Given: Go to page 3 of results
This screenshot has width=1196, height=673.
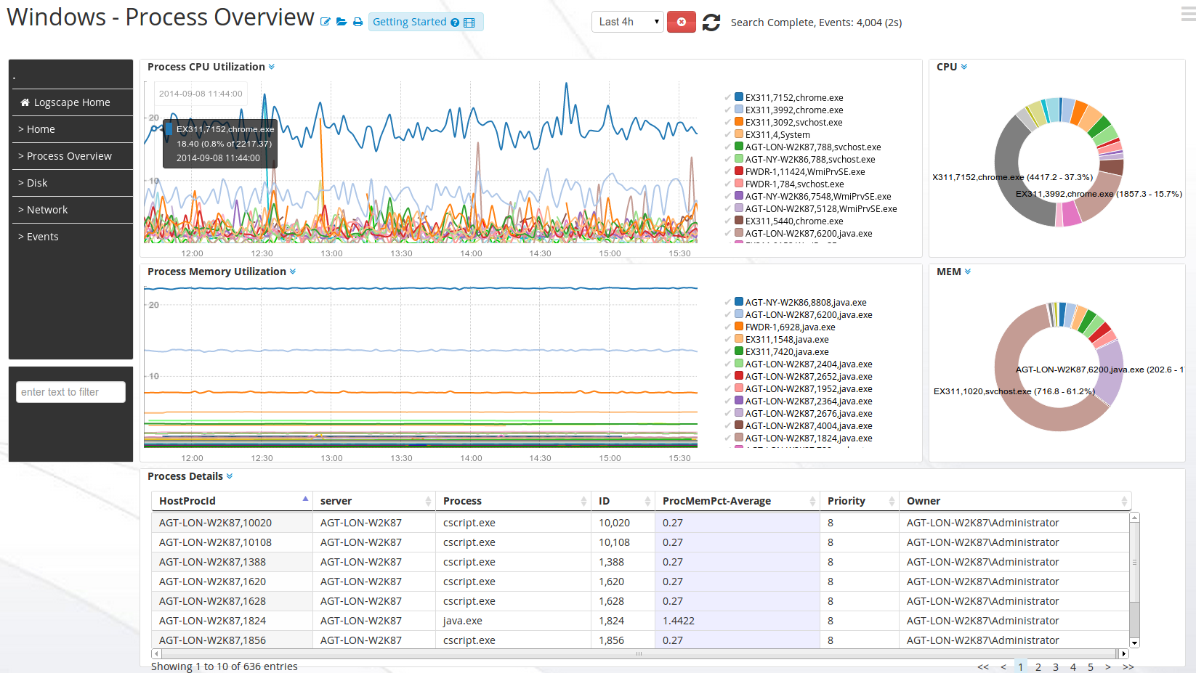Looking at the screenshot, I should (1056, 666).
